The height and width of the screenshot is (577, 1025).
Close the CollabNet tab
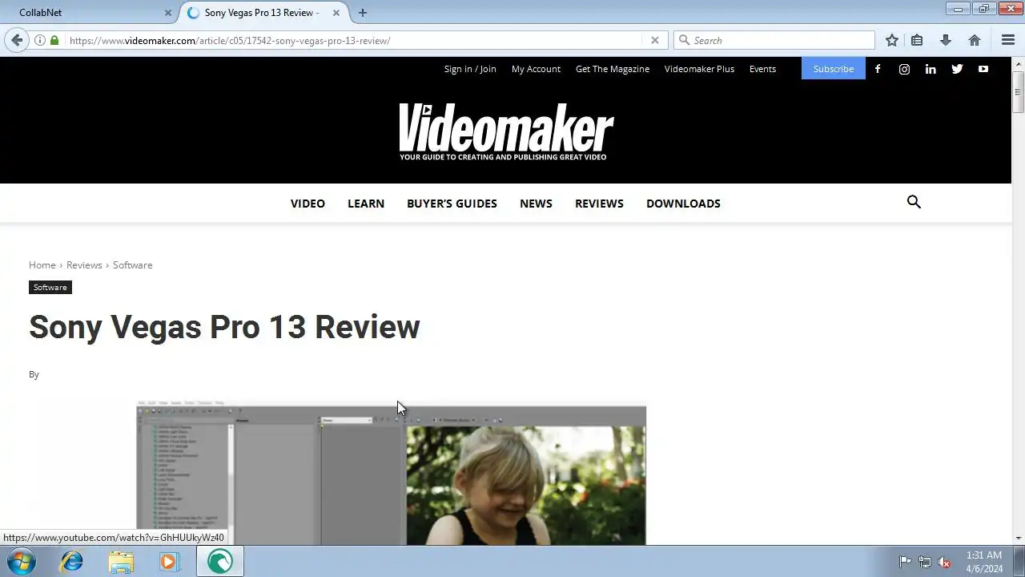pyautogui.click(x=168, y=13)
